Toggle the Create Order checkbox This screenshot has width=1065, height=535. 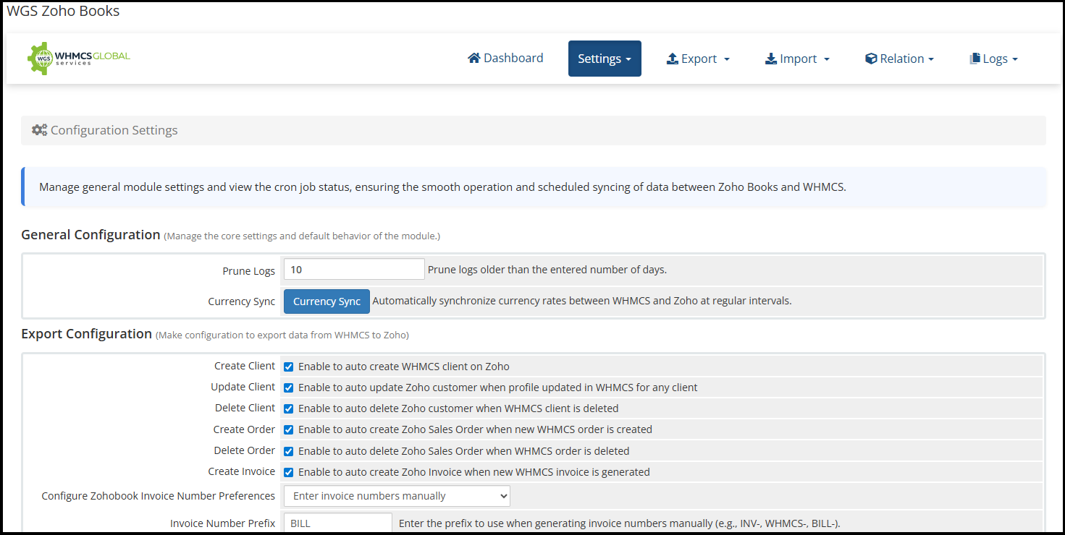pos(289,429)
